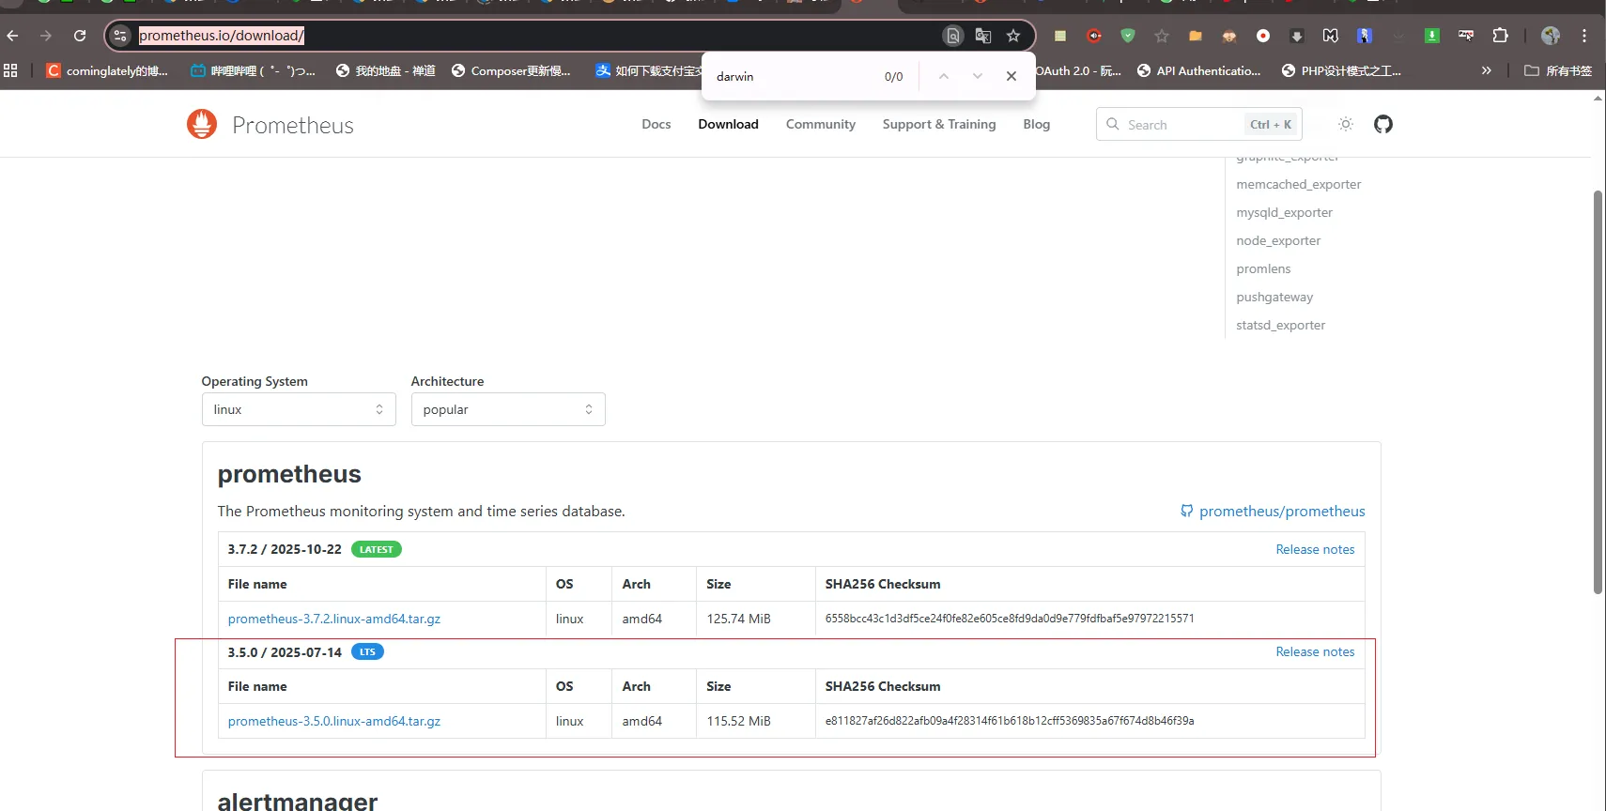
Task: Open the Docs menu item
Action: tap(656, 124)
